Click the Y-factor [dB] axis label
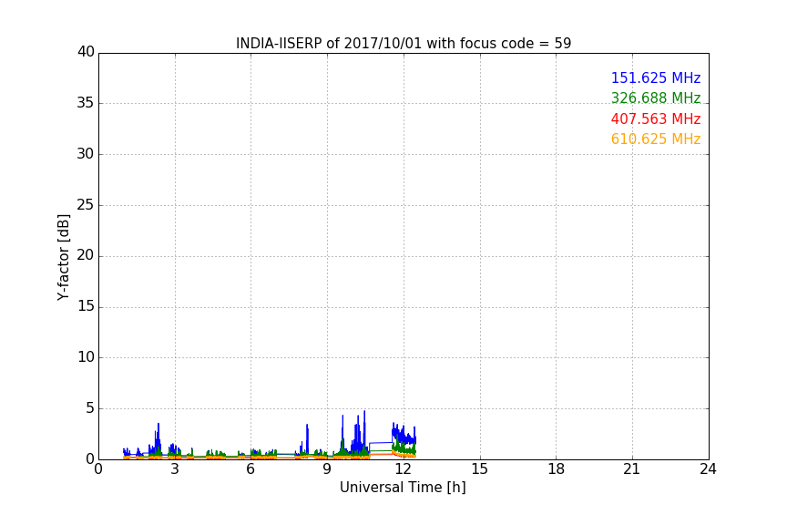 (x=63, y=257)
